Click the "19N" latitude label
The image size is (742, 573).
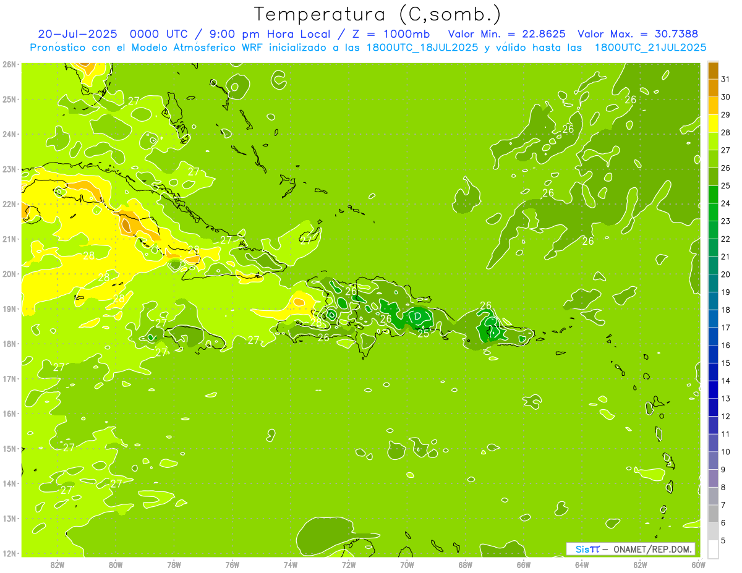9,309
